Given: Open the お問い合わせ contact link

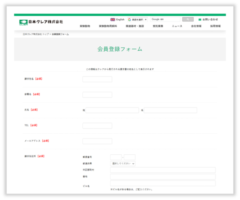Looking at the screenshot, I should pyautogui.click(x=210, y=20).
